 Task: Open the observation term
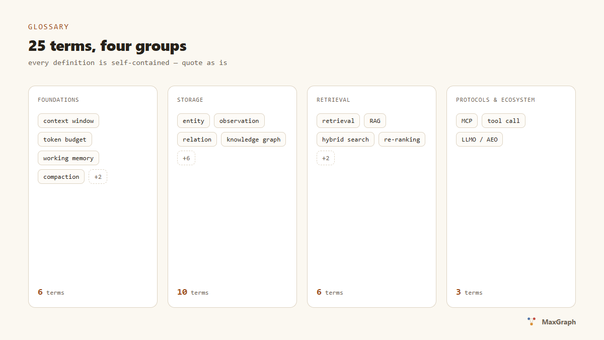(x=239, y=121)
